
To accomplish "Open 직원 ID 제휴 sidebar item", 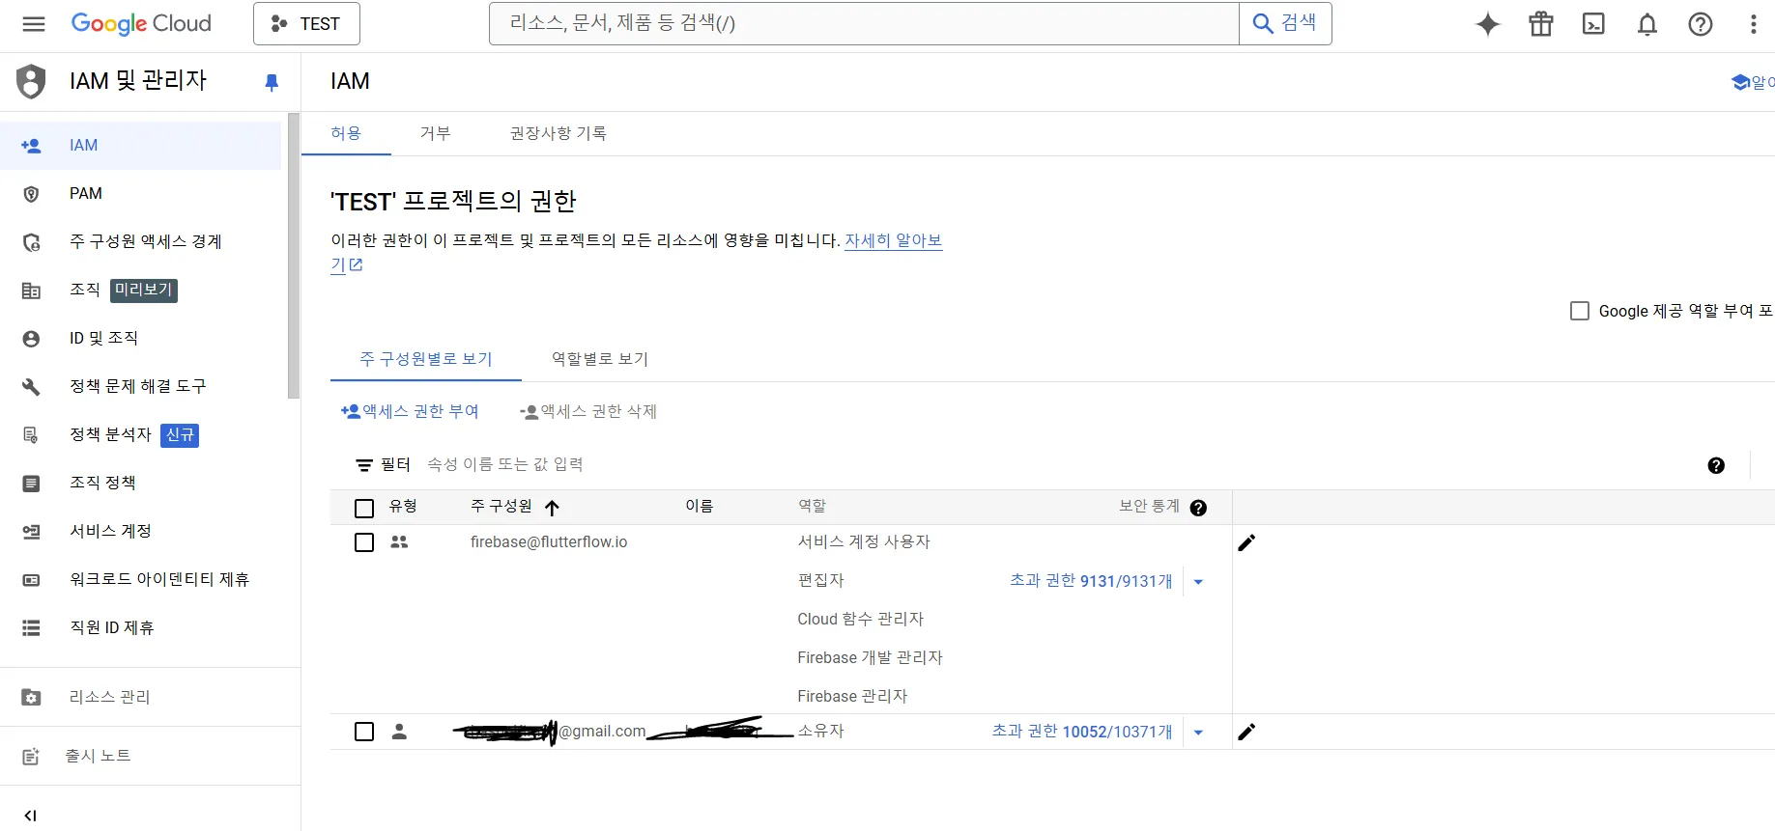I will [141, 628].
